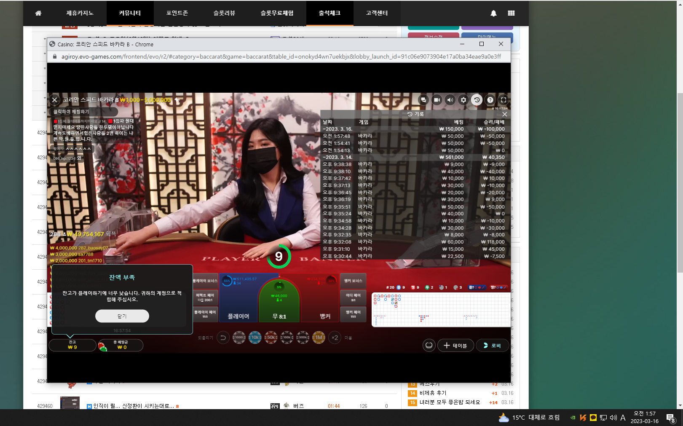
Task: Click the undo bet arrow icon
Action: click(223, 338)
